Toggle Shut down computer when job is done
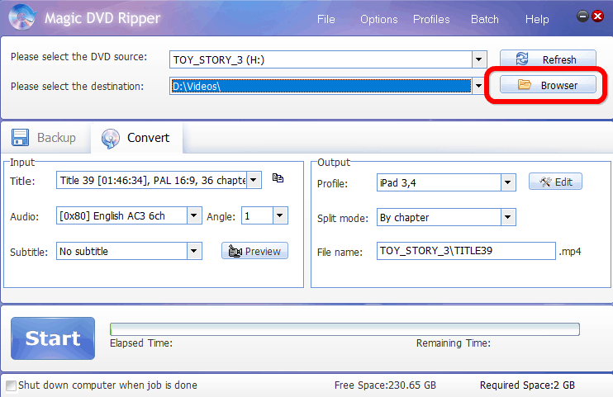613x397 pixels. tap(12, 385)
